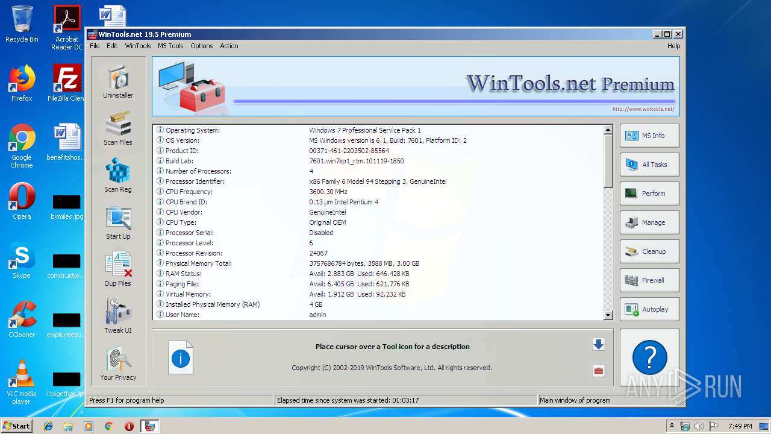
Task: Select the Virtual Memory row
Action: 379,294
